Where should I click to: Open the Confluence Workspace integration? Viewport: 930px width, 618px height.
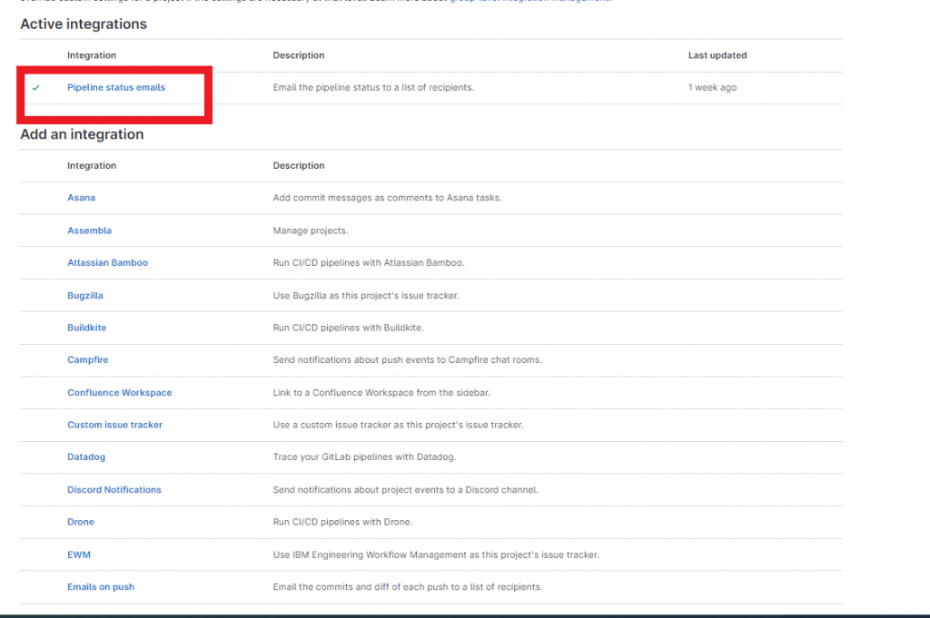pyautogui.click(x=120, y=392)
